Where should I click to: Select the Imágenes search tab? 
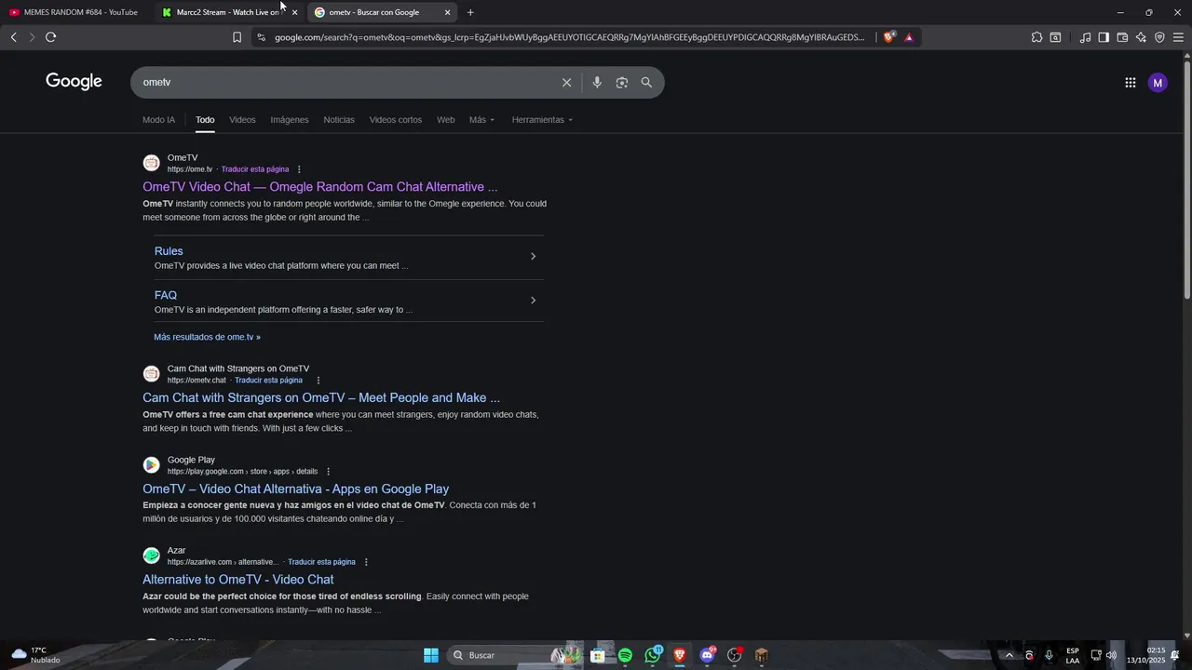(290, 120)
